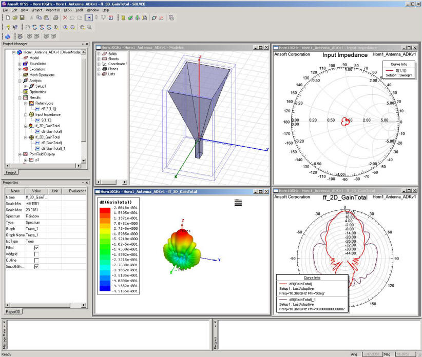Open the Tools menu
Image resolution: width=422 pixels, height=357 pixels.
pos(79,10)
